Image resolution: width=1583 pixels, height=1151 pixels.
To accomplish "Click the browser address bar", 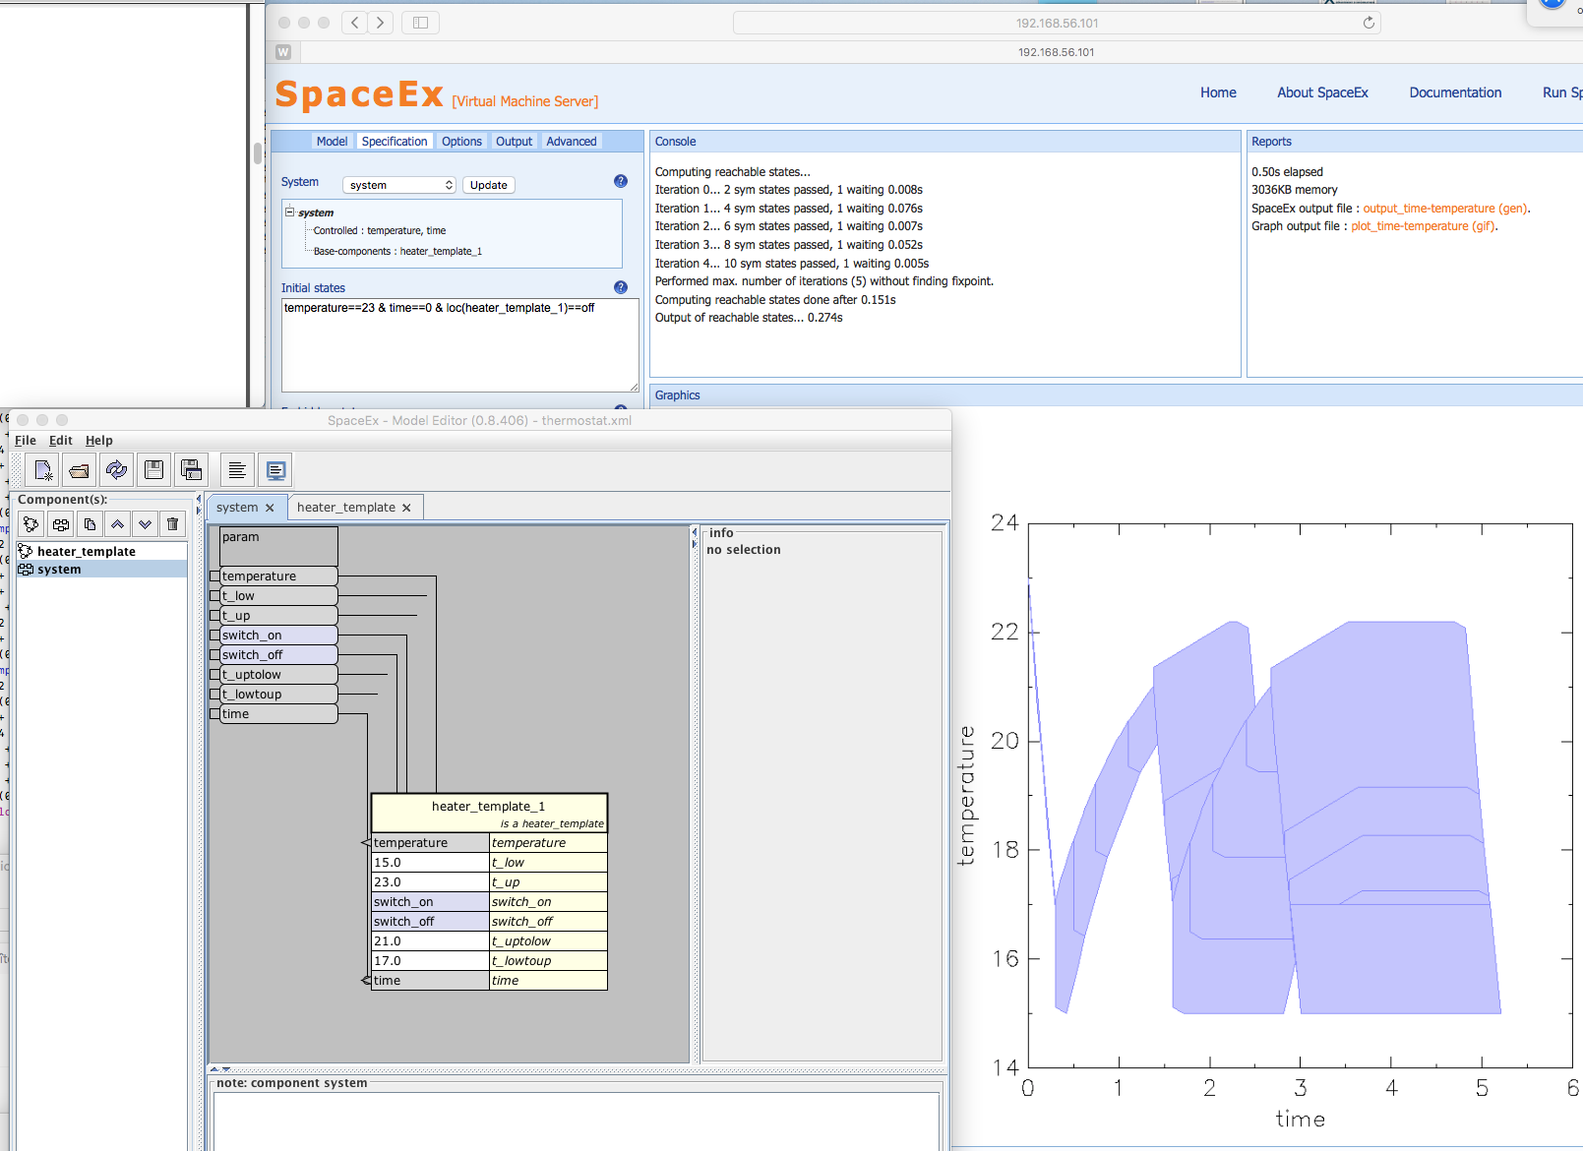I will pyautogui.click(x=1057, y=23).
